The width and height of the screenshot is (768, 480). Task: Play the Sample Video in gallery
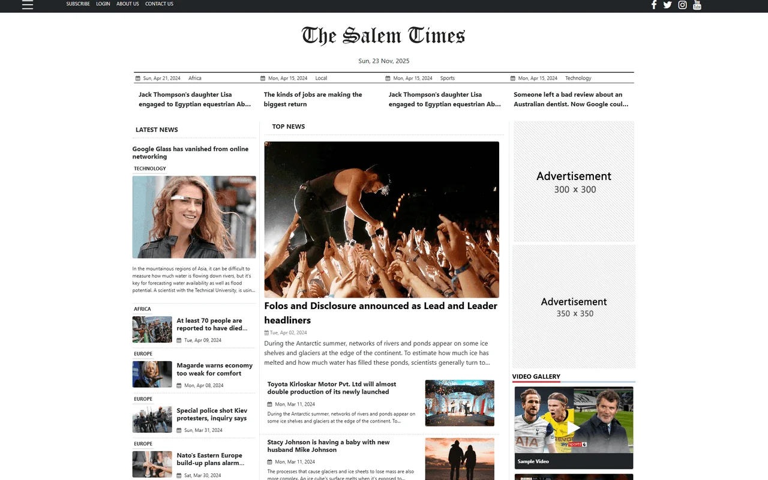[574, 427]
